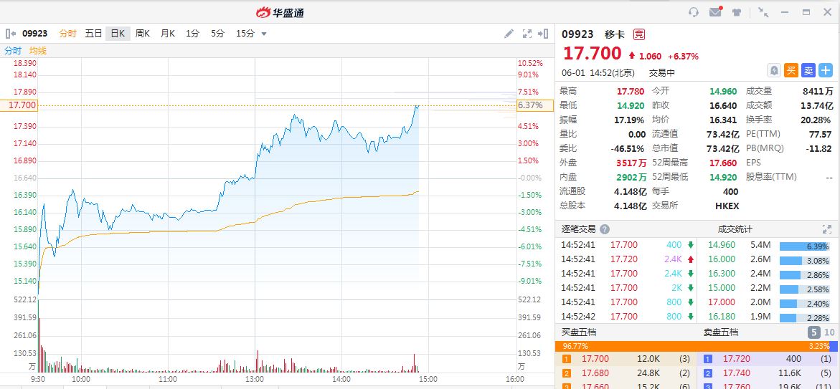Click the orange 买 buy button

[x=791, y=70]
